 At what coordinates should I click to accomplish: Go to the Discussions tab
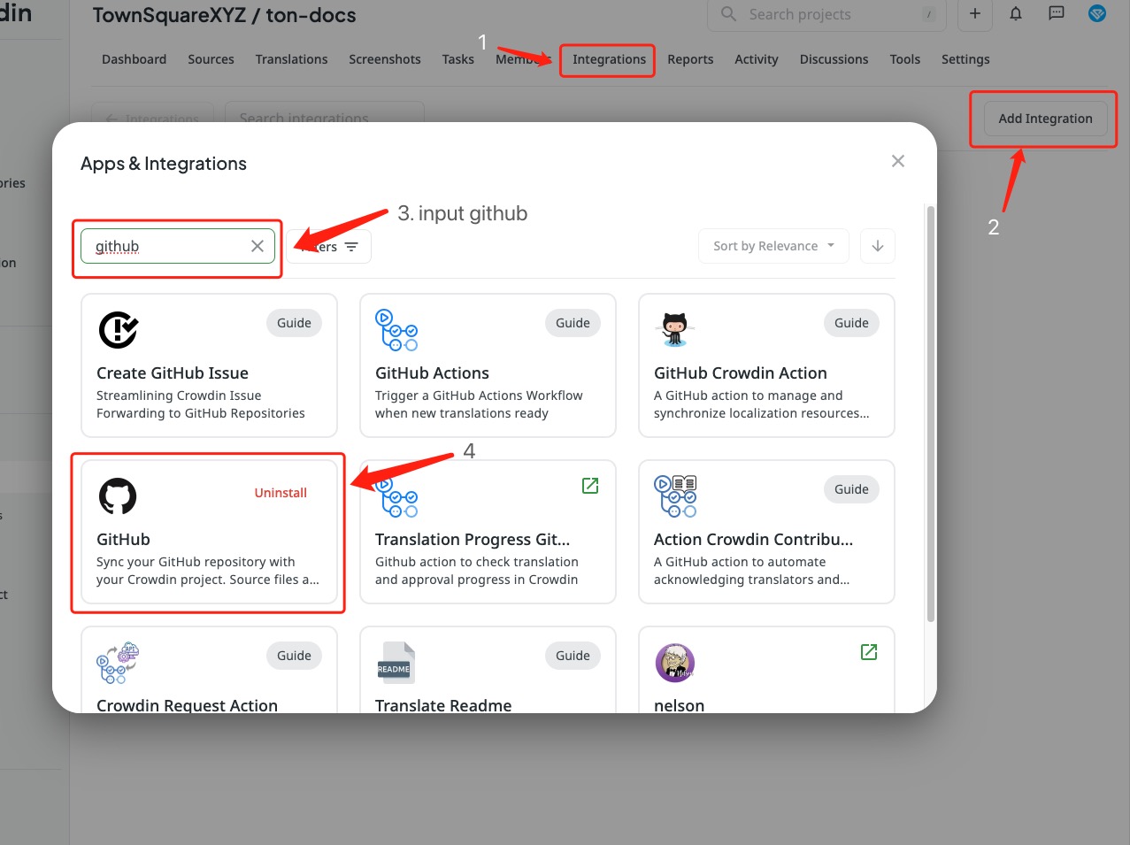coord(834,59)
